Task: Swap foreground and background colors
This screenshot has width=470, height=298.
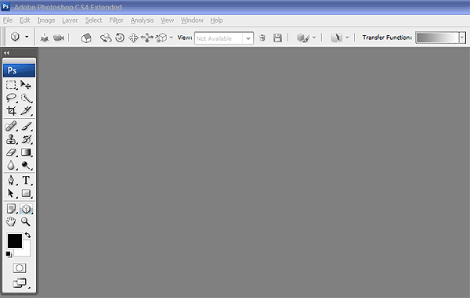Action: click(x=27, y=235)
